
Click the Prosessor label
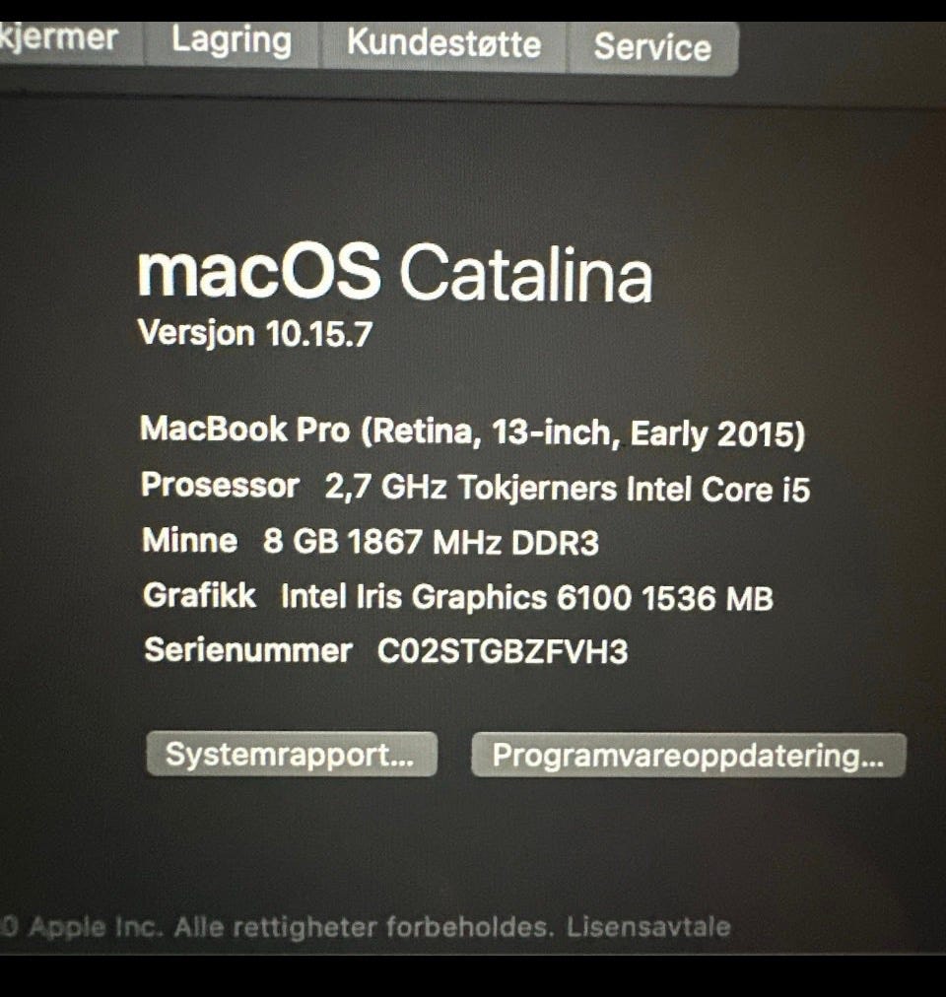[220, 487]
